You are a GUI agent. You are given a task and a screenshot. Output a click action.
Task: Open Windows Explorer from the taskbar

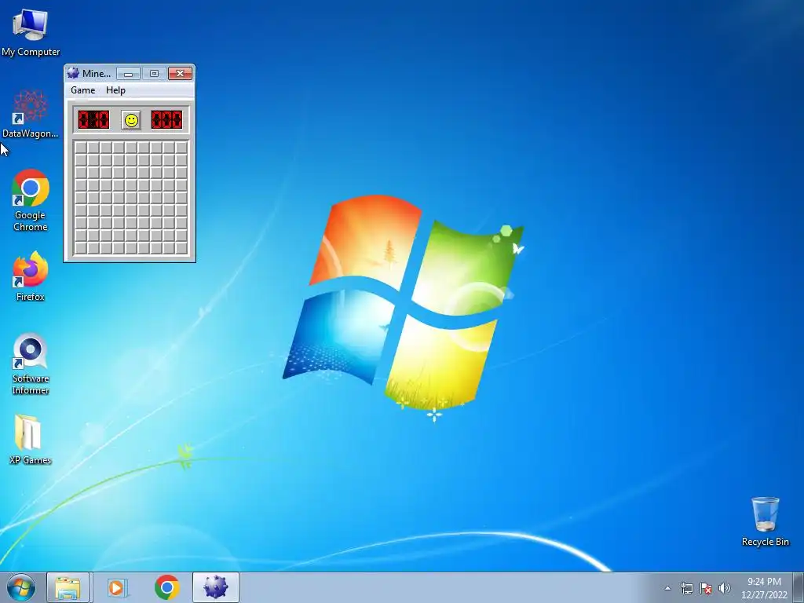tap(68, 587)
